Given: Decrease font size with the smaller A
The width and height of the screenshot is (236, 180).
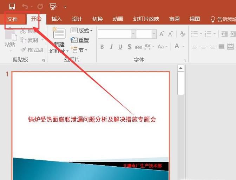Looking at the screenshot, I should pyautogui.click(x=170, y=34).
